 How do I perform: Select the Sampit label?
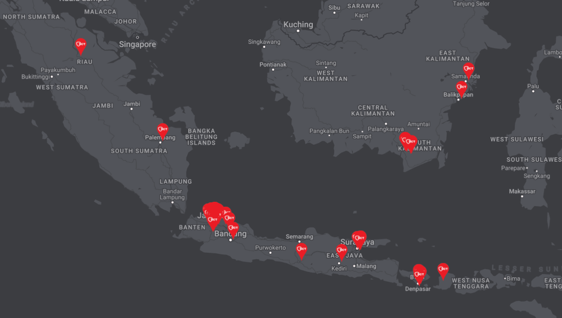coord(362,137)
